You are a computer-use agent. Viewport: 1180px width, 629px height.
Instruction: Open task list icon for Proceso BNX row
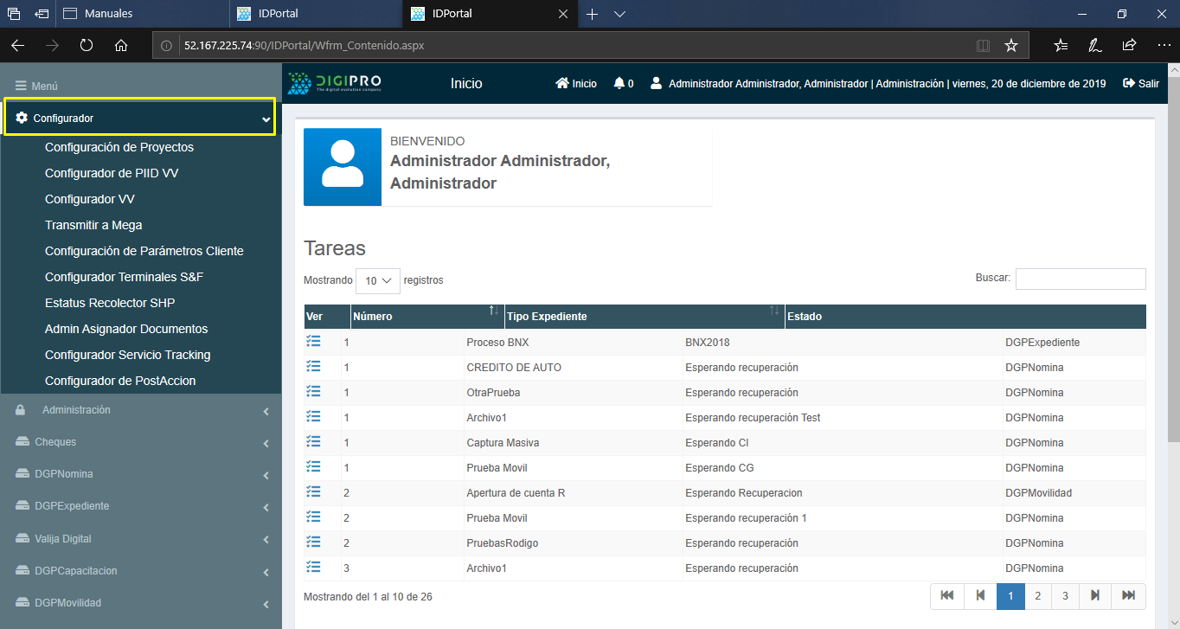(x=313, y=342)
